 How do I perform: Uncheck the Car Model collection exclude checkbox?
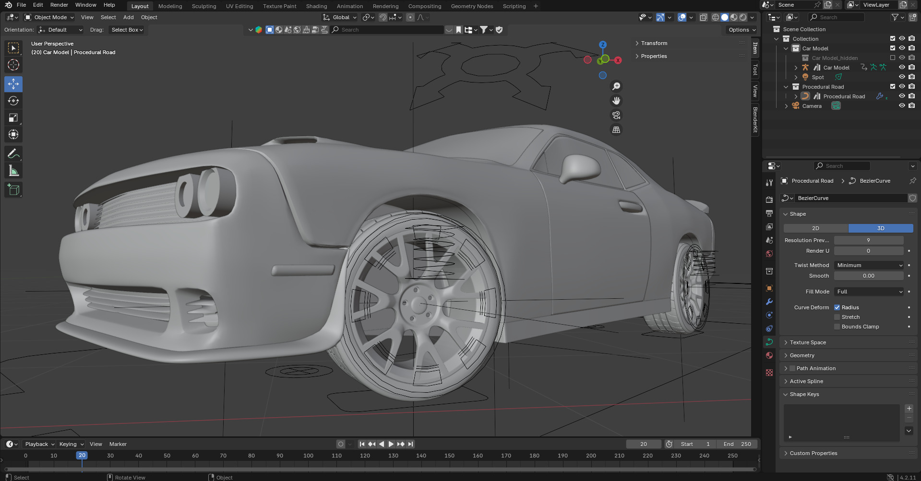click(893, 48)
